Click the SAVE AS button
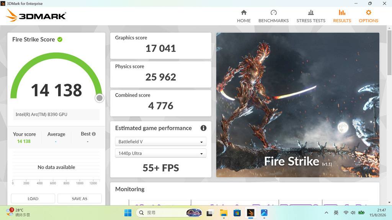This screenshot has width=392, height=220. [x=80, y=199]
